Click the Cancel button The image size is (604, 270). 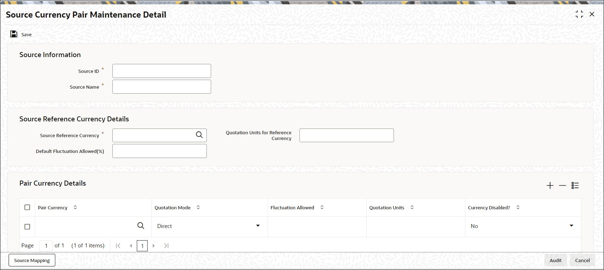[x=582, y=260]
